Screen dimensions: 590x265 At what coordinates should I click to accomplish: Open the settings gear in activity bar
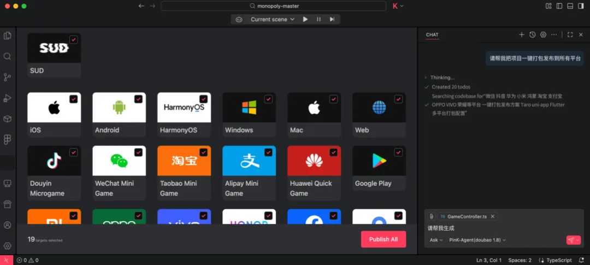[x=7, y=246]
